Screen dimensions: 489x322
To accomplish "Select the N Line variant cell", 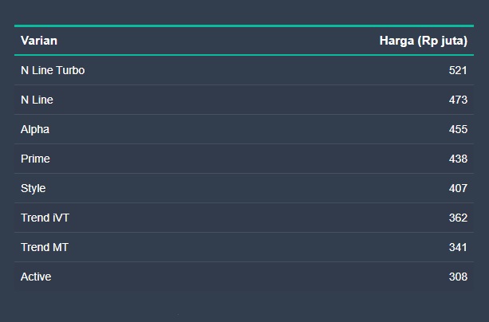I will tap(37, 100).
